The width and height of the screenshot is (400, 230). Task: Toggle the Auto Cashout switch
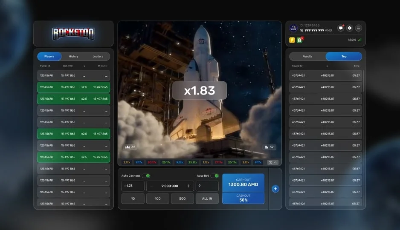(x=146, y=176)
